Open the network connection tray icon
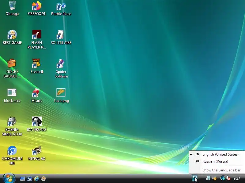245x183 pixels. (222, 178)
